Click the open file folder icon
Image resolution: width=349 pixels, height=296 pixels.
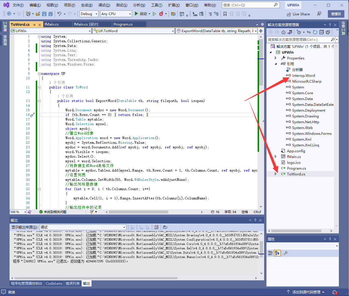pos(38,14)
